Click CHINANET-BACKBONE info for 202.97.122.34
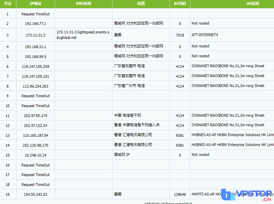Viewport: 274px width, 204px height. (228, 125)
